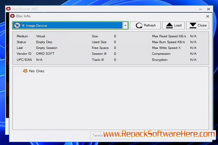Click the Disc Info dialog title text
The width and height of the screenshot is (218, 145).
(x=23, y=16)
